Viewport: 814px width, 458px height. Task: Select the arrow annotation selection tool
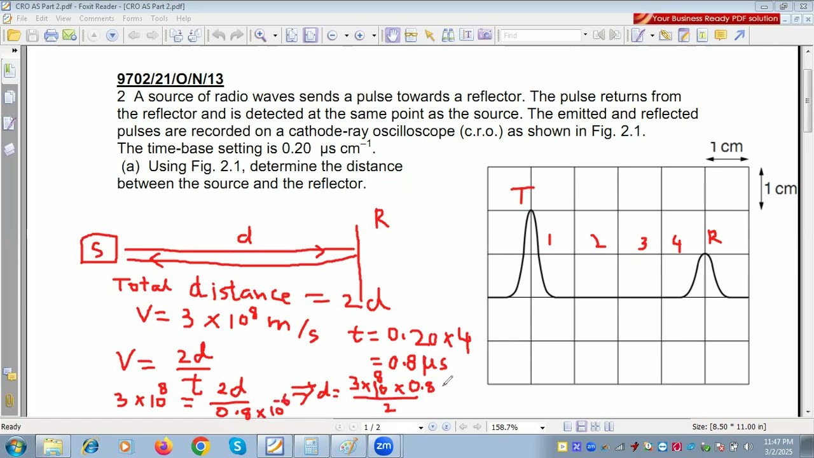coord(429,36)
